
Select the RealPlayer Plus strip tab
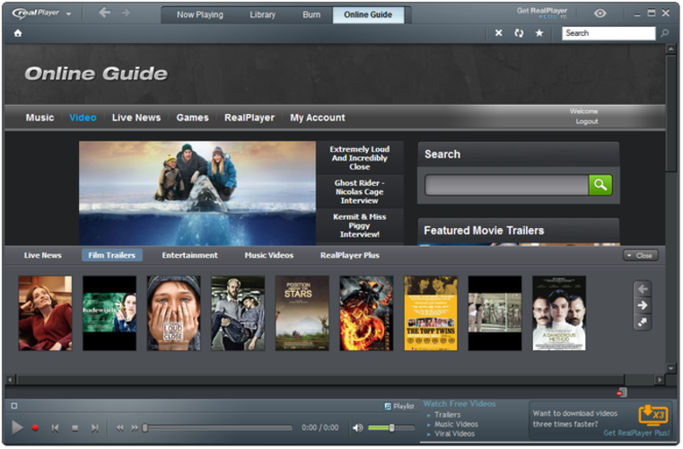[350, 255]
